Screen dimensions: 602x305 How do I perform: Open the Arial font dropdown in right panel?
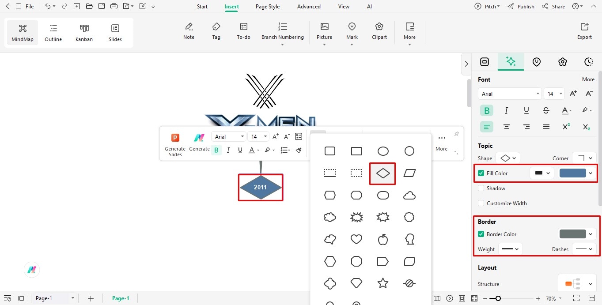510,94
